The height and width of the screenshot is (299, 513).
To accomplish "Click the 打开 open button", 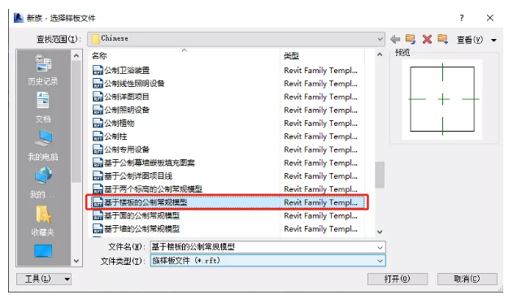I will click(398, 279).
